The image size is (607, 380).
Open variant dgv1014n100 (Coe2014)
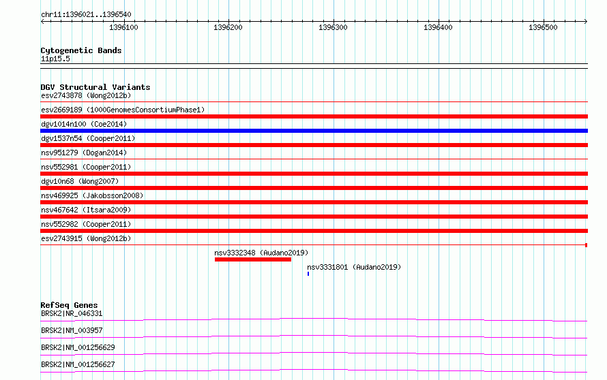[x=84, y=124]
